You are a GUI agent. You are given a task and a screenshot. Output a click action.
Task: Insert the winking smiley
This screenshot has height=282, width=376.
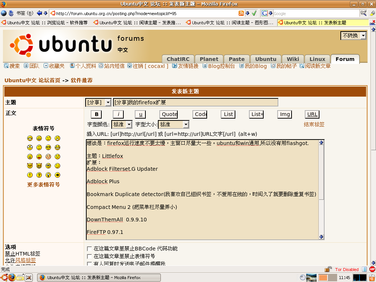57,166
